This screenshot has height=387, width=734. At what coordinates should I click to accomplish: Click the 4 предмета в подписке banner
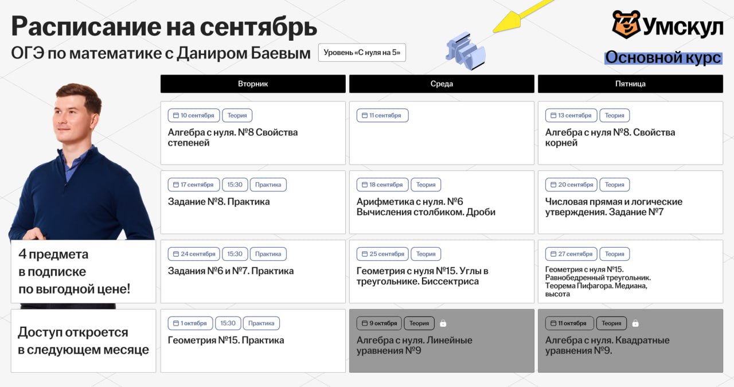[x=83, y=272]
